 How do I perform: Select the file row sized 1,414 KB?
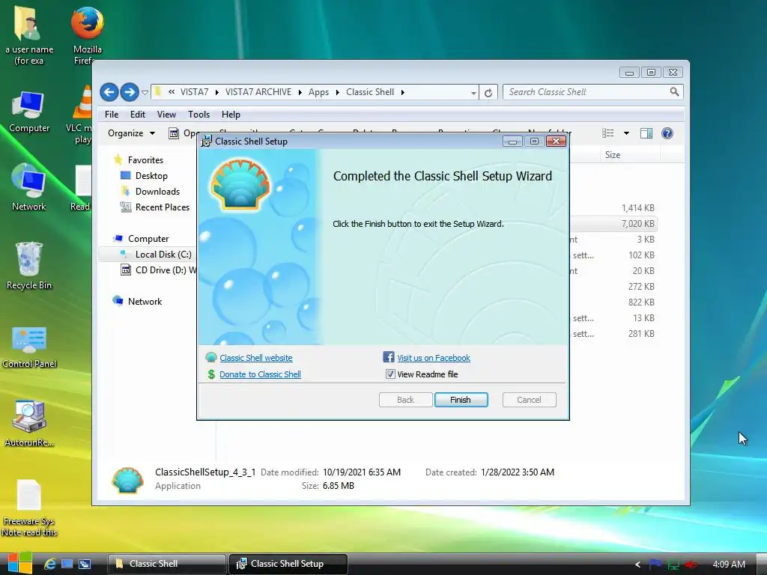pos(613,208)
